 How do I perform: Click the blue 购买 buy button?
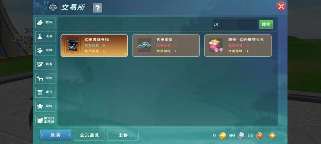pyautogui.click(x=56, y=135)
